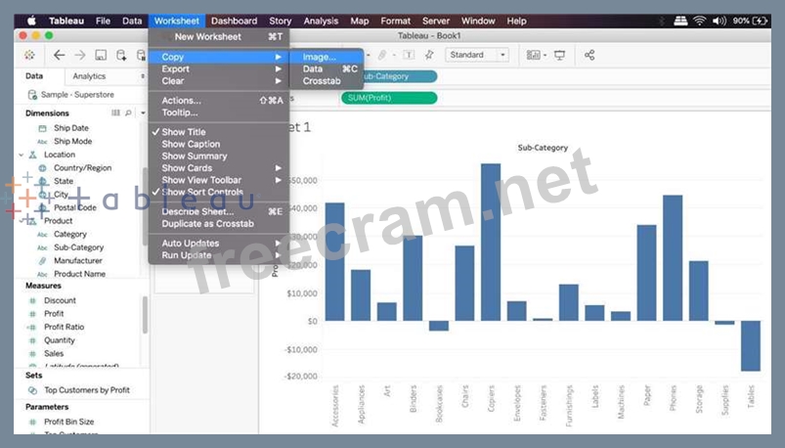Click the Tableau logo start page icon
The height and width of the screenshot is (448, 785).
(29, 56)
